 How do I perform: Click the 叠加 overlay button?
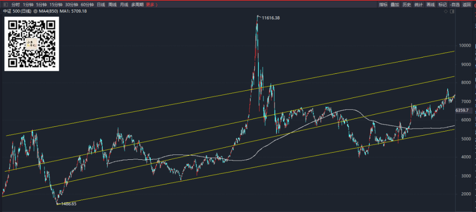click(x=394, y=4)
